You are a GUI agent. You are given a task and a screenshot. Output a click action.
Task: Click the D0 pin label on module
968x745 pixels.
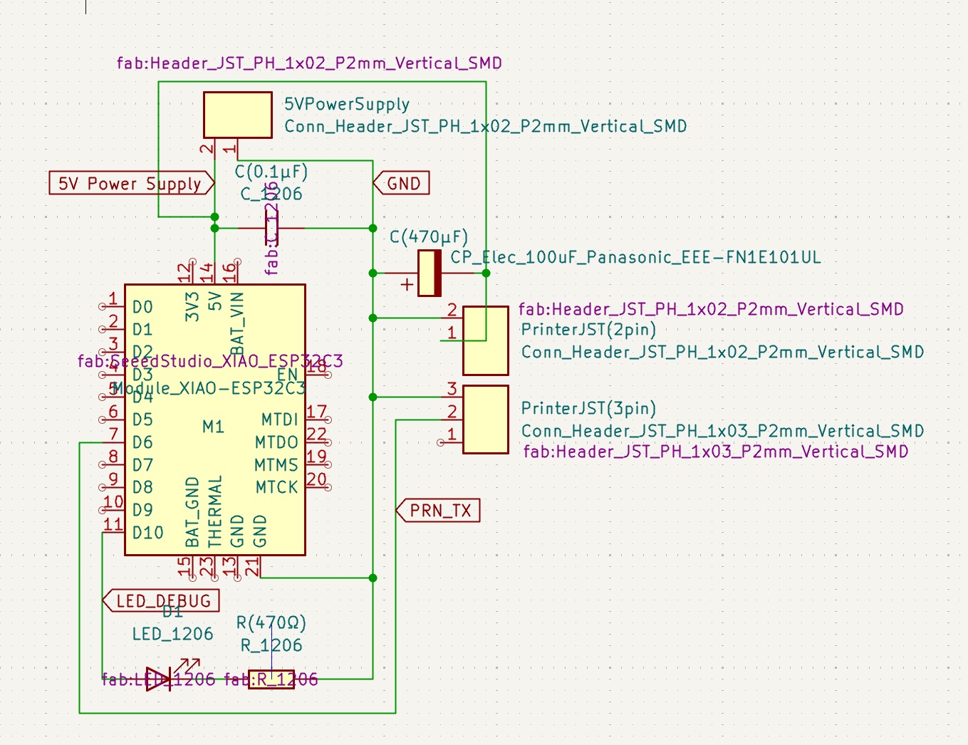coord(142,307)
